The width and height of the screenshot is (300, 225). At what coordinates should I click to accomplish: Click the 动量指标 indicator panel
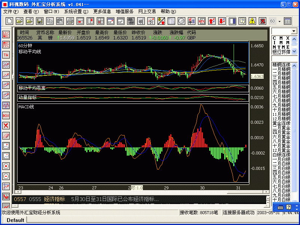133,97
